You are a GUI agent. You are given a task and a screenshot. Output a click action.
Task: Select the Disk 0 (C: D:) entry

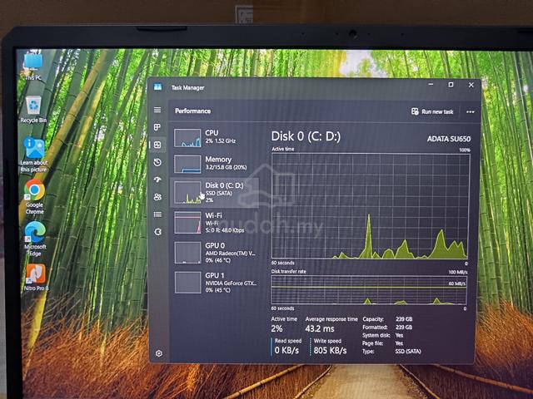214,193
